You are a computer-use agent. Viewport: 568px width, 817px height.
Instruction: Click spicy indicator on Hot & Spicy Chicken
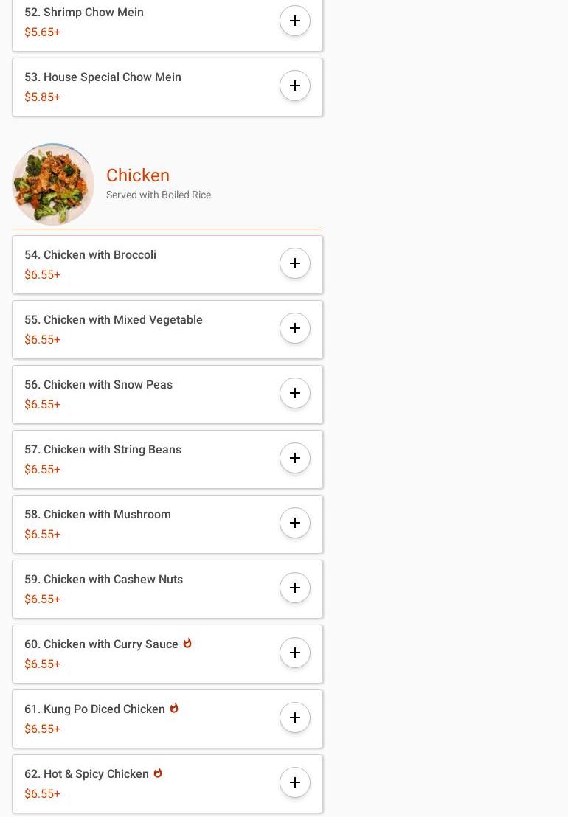(158, 773)
